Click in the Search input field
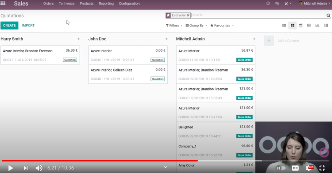This screenshot has height=173, width=332. [x=259, y=15]
